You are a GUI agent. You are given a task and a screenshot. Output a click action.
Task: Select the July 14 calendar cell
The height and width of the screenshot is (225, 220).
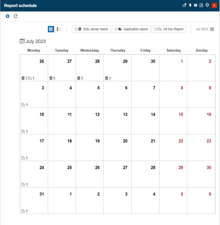(x=145, y=121)
